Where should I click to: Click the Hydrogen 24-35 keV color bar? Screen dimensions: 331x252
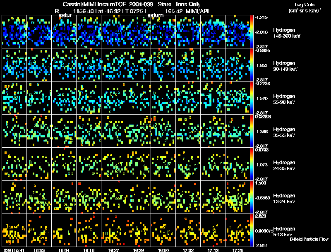[252, 164]
